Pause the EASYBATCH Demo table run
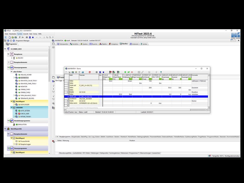This screenshot has width=244, height=183. tap(100, 72)
